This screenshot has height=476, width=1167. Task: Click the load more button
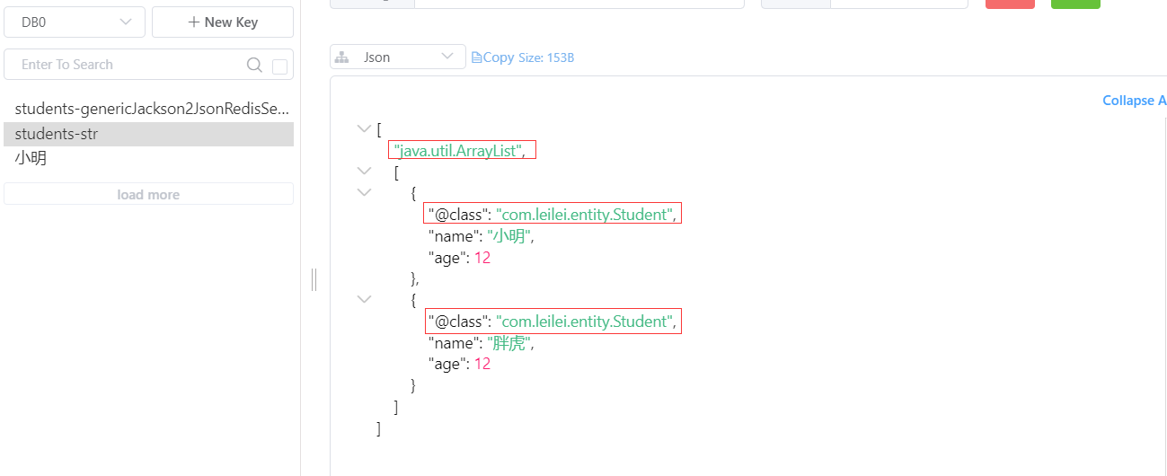[149, 194]
